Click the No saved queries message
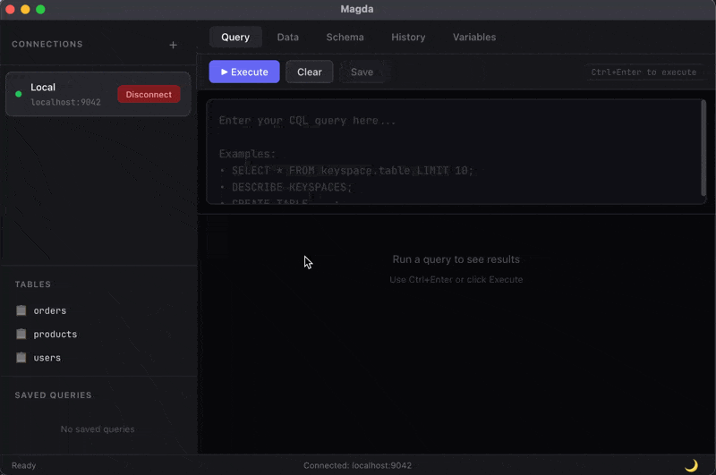Screen dimensions: 716x475 (x=98, y=428)
